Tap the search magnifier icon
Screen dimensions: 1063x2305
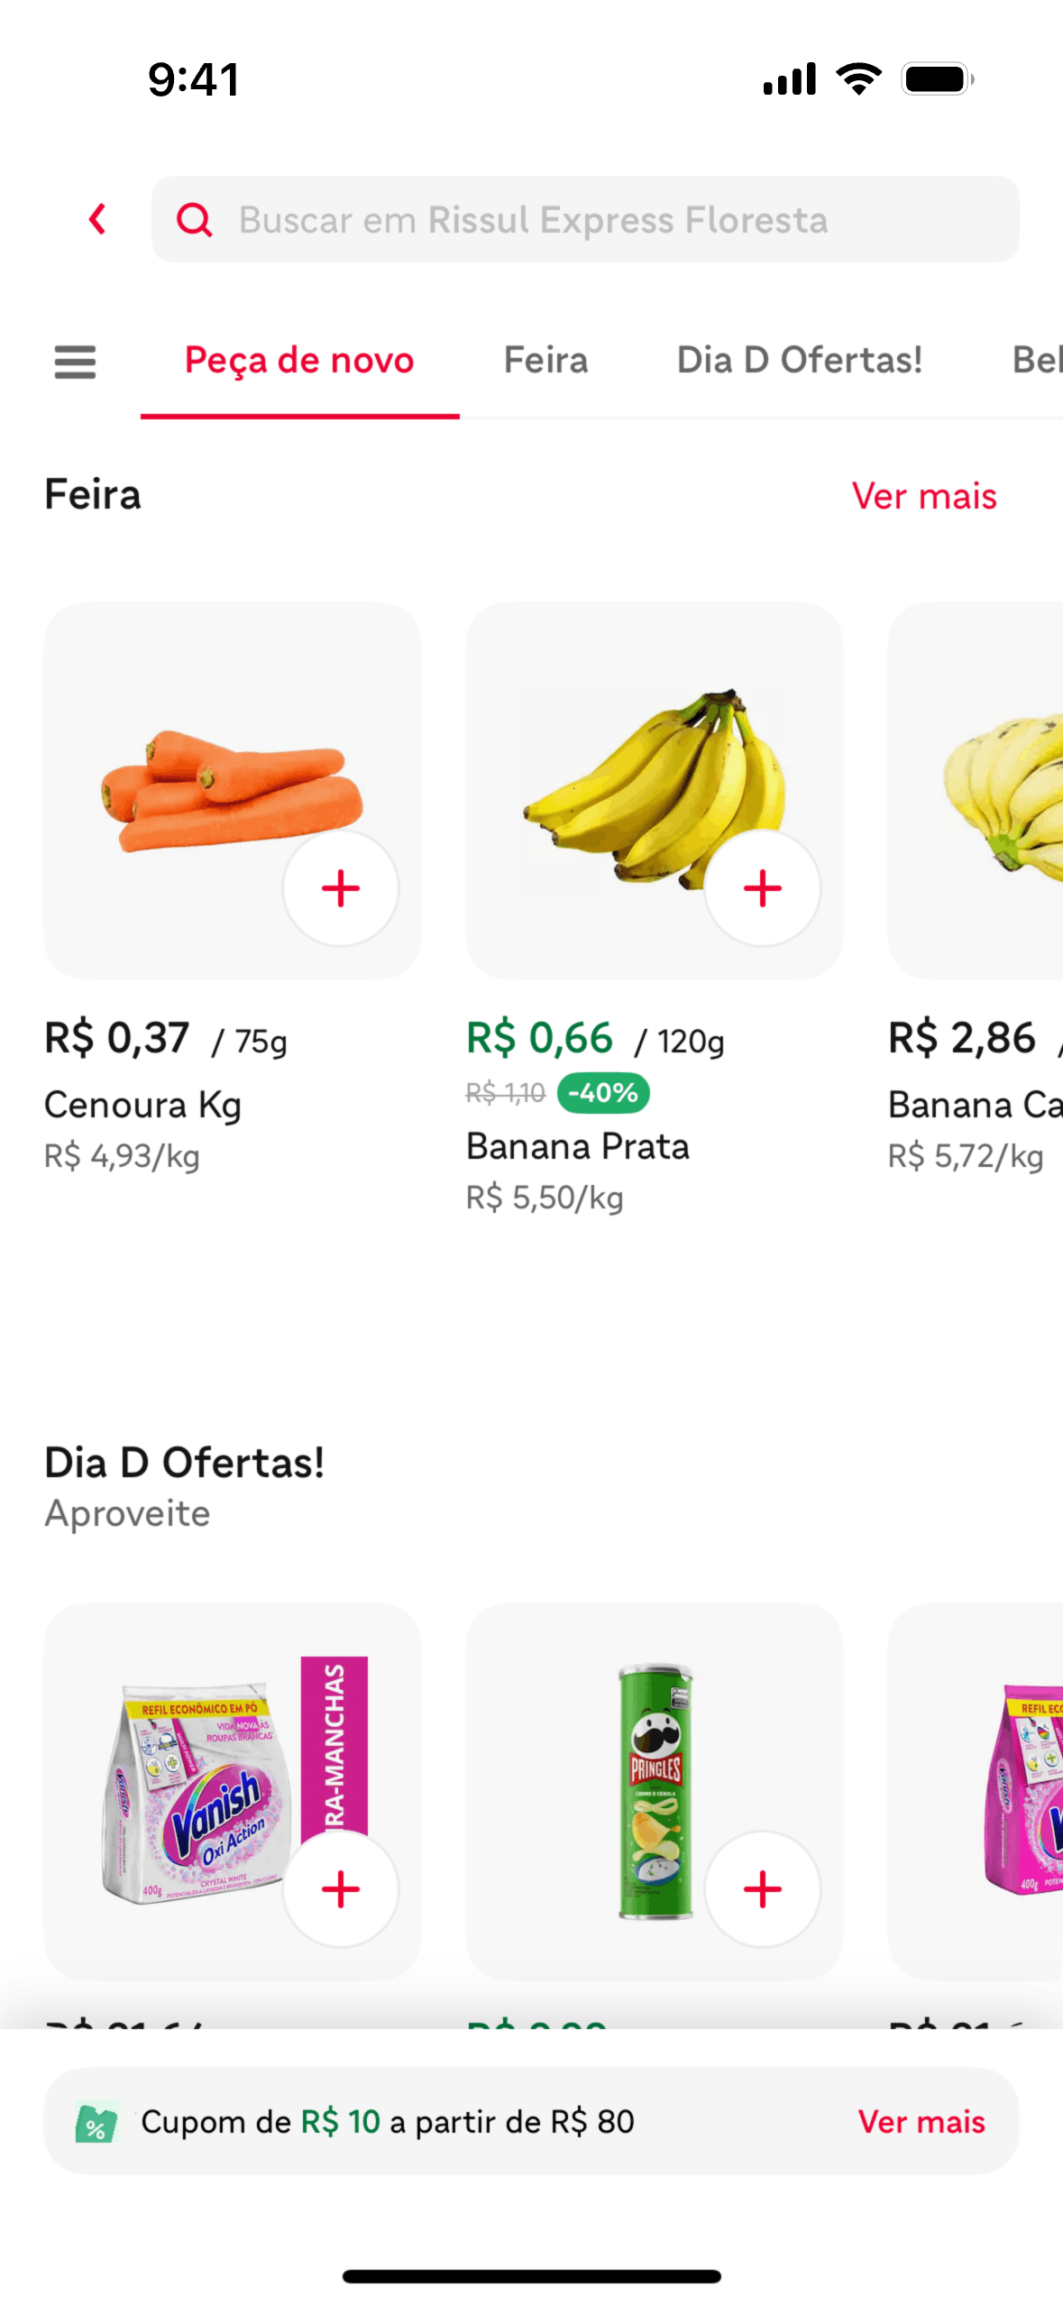[194, 219]
